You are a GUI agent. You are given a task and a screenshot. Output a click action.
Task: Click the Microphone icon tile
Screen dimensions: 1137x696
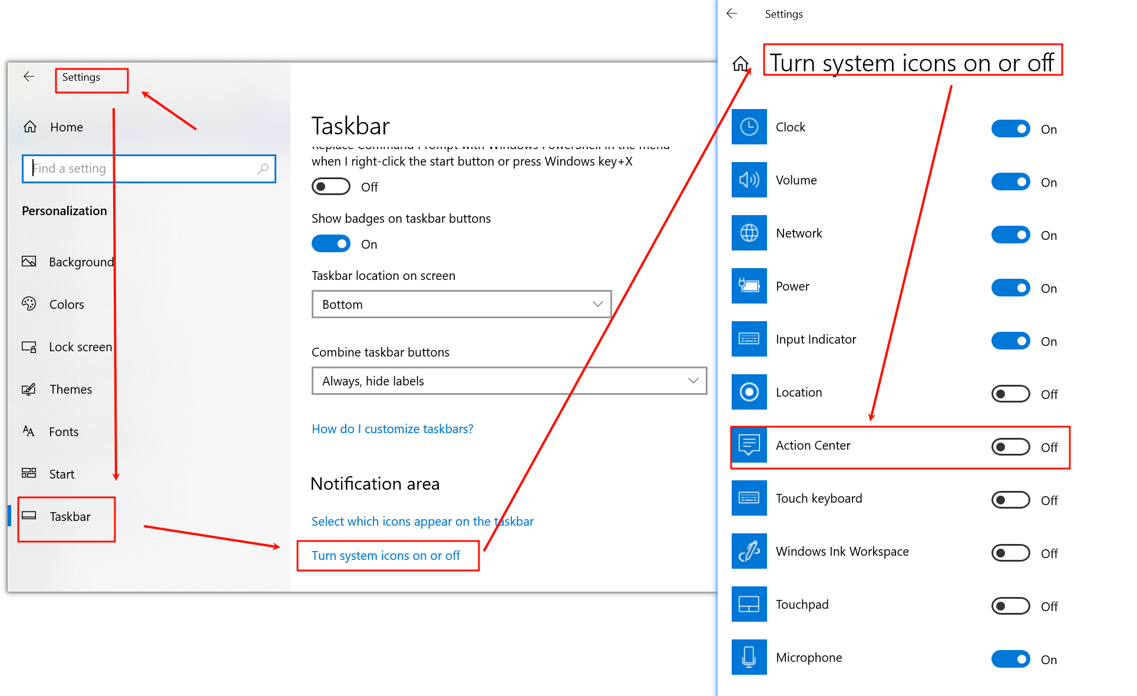tap(749, 657)
